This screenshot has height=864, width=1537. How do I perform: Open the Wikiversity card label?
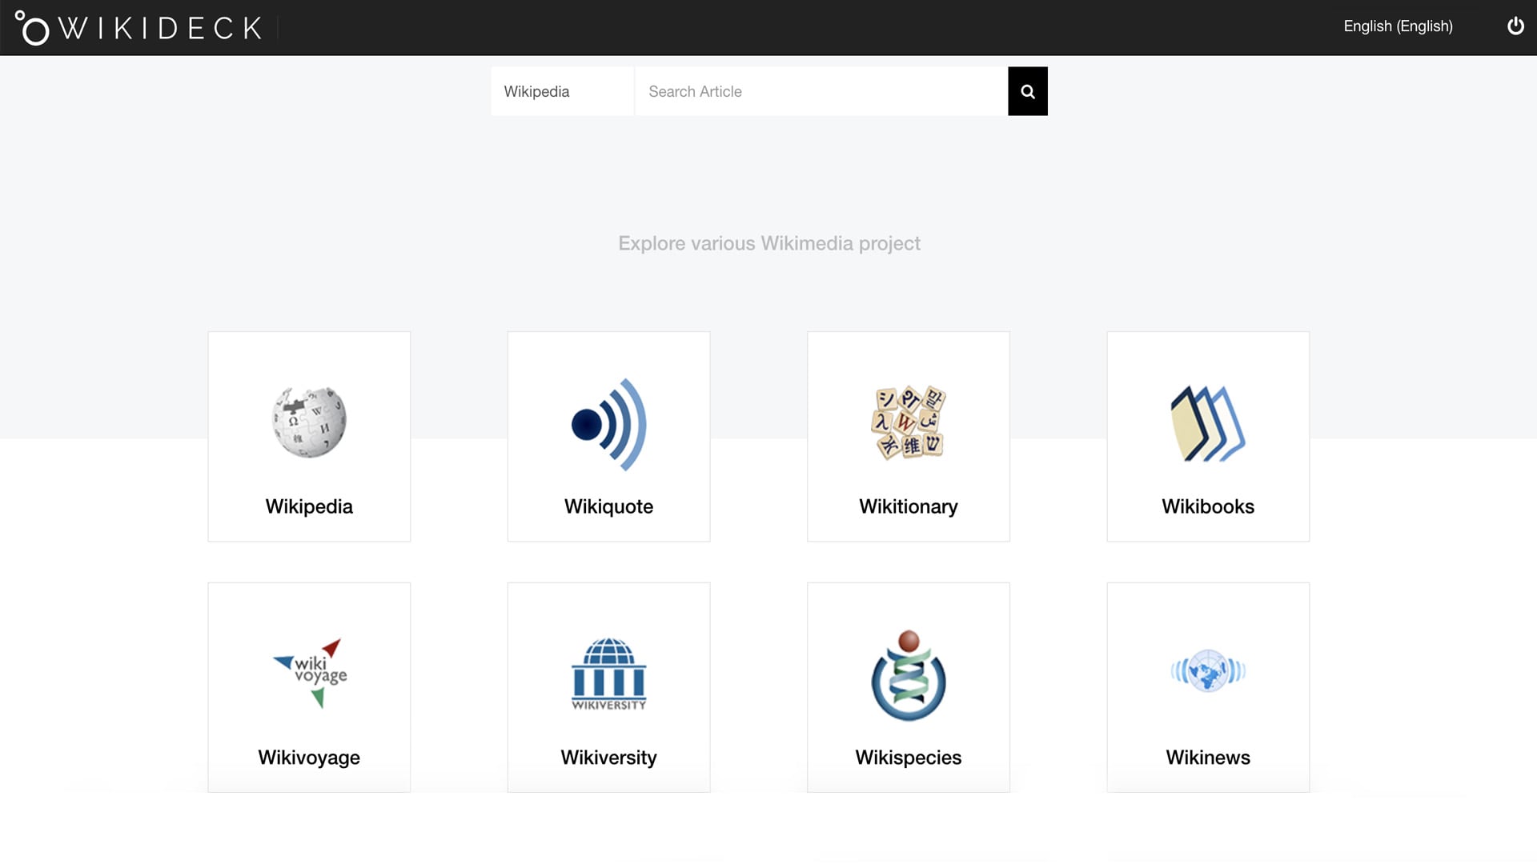(608, 758)
